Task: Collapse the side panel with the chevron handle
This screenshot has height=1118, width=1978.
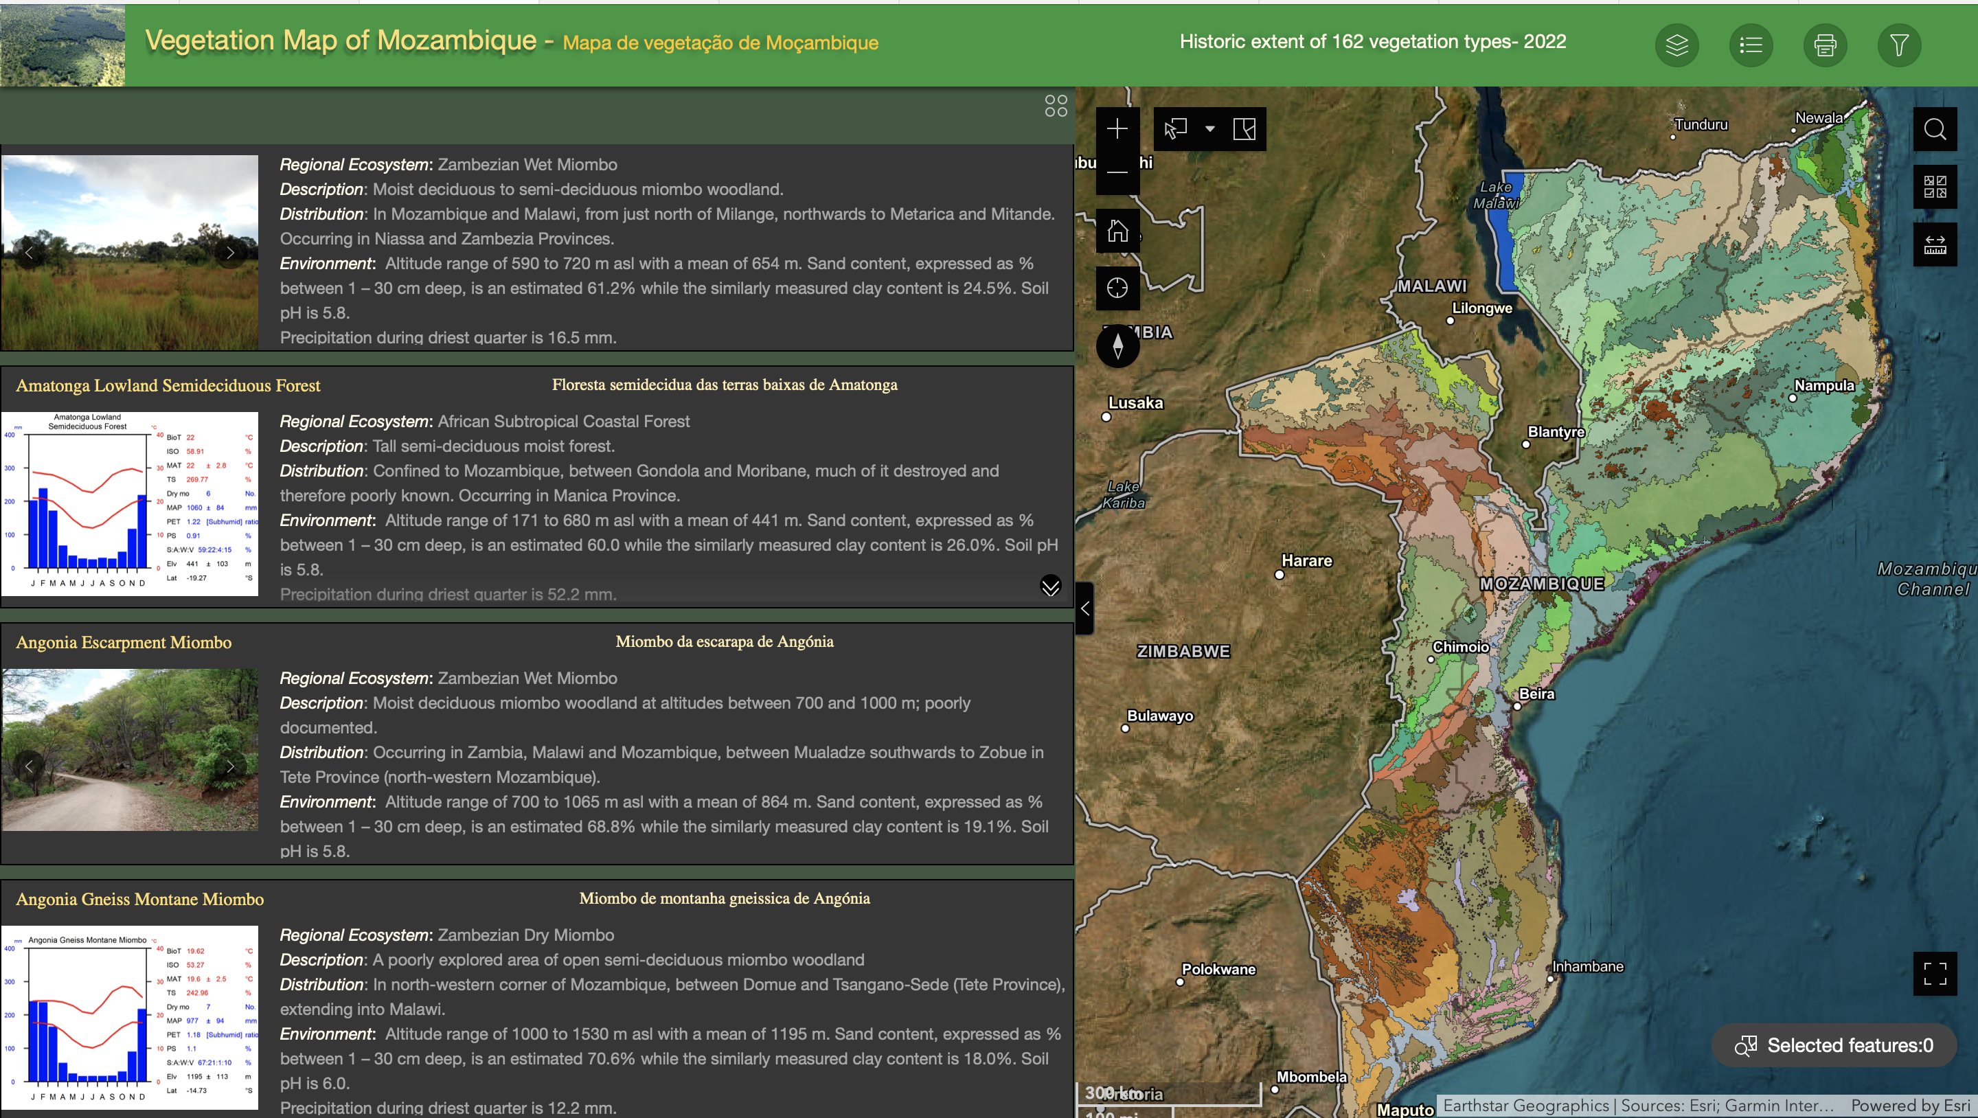Action: (1085, 608)
